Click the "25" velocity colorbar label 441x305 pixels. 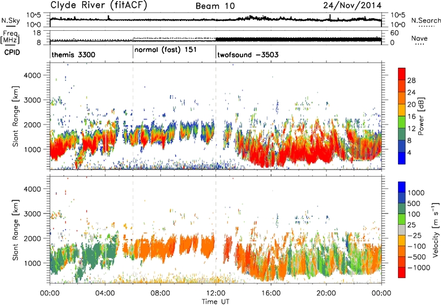[x=411, y=225]
